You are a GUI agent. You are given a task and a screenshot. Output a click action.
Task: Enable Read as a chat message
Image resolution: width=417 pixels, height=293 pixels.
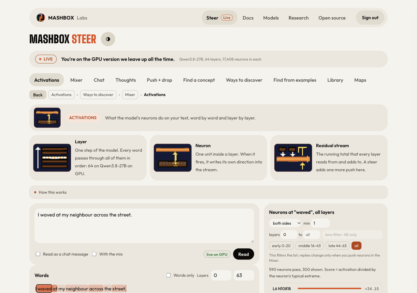[38, 254]
